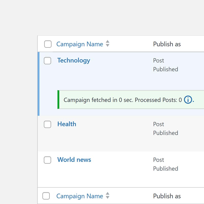Click sort arrows beside top Campaign Name header
Screen dimensions: 204x204
108,44
